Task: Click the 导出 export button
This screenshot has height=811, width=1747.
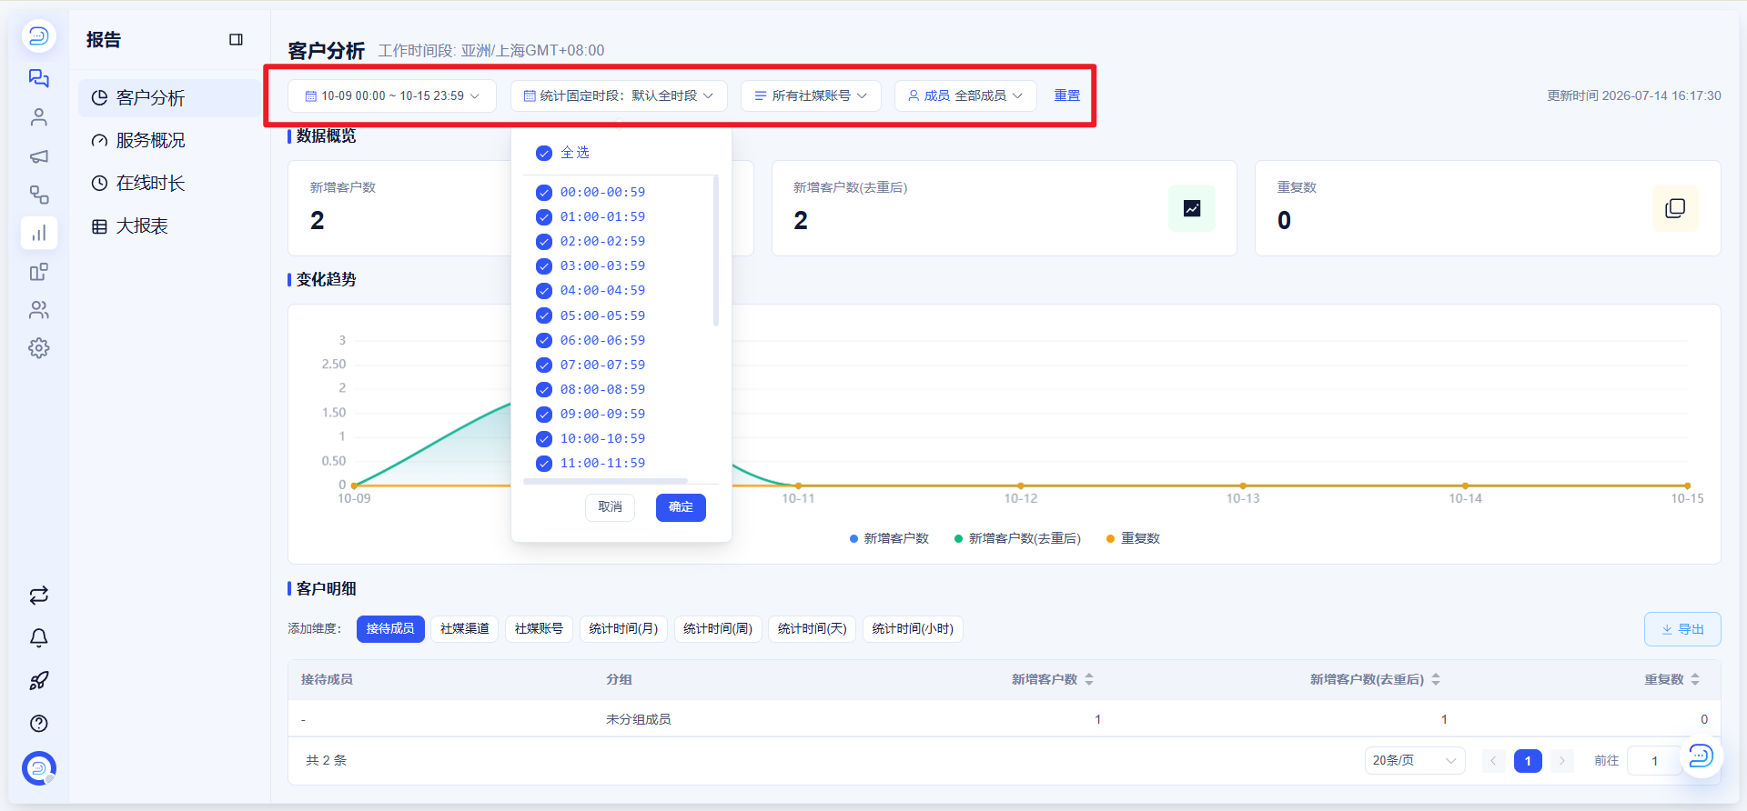Action: coord(1682,629)
